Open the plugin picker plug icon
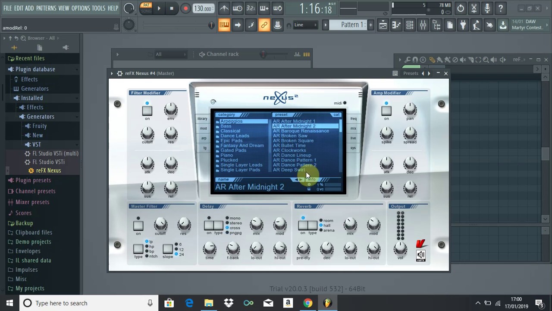552x311 pixels. [x=463, y=25]
